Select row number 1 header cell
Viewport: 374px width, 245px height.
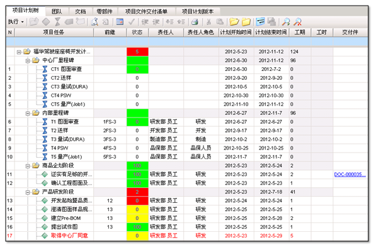click(x=10, y=69)
